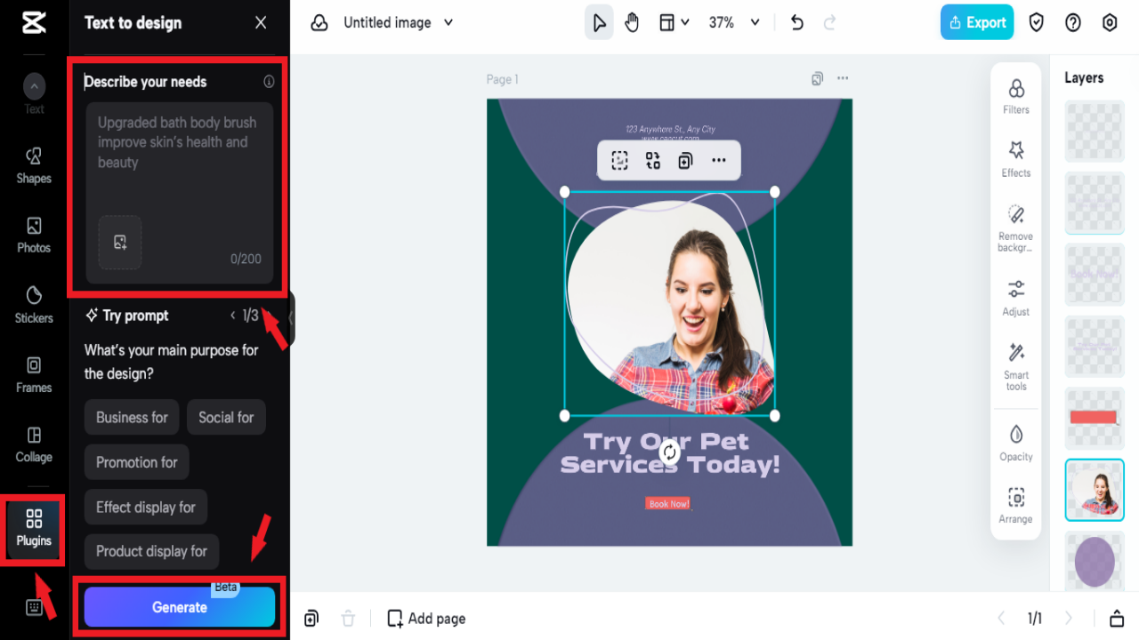Select the woman portrait layer thumbnail

click(1094, 490)
